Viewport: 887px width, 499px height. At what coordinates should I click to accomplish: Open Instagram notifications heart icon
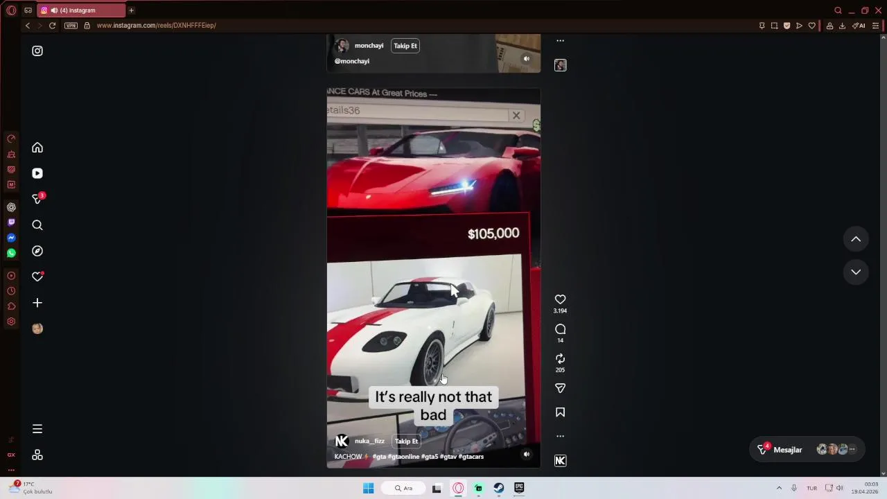pos(37,277)
